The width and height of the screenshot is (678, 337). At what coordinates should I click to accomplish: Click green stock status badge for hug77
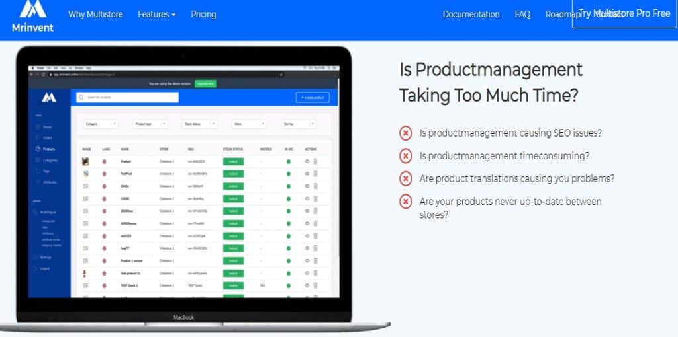tap(233, 248)
